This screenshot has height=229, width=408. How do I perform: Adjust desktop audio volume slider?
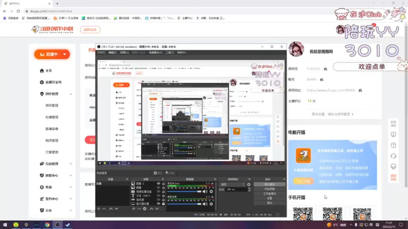click(185, 204)
